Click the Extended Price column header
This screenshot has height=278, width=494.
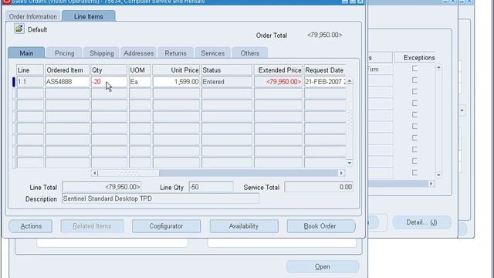pyautogui.click(x=278, y=70)
